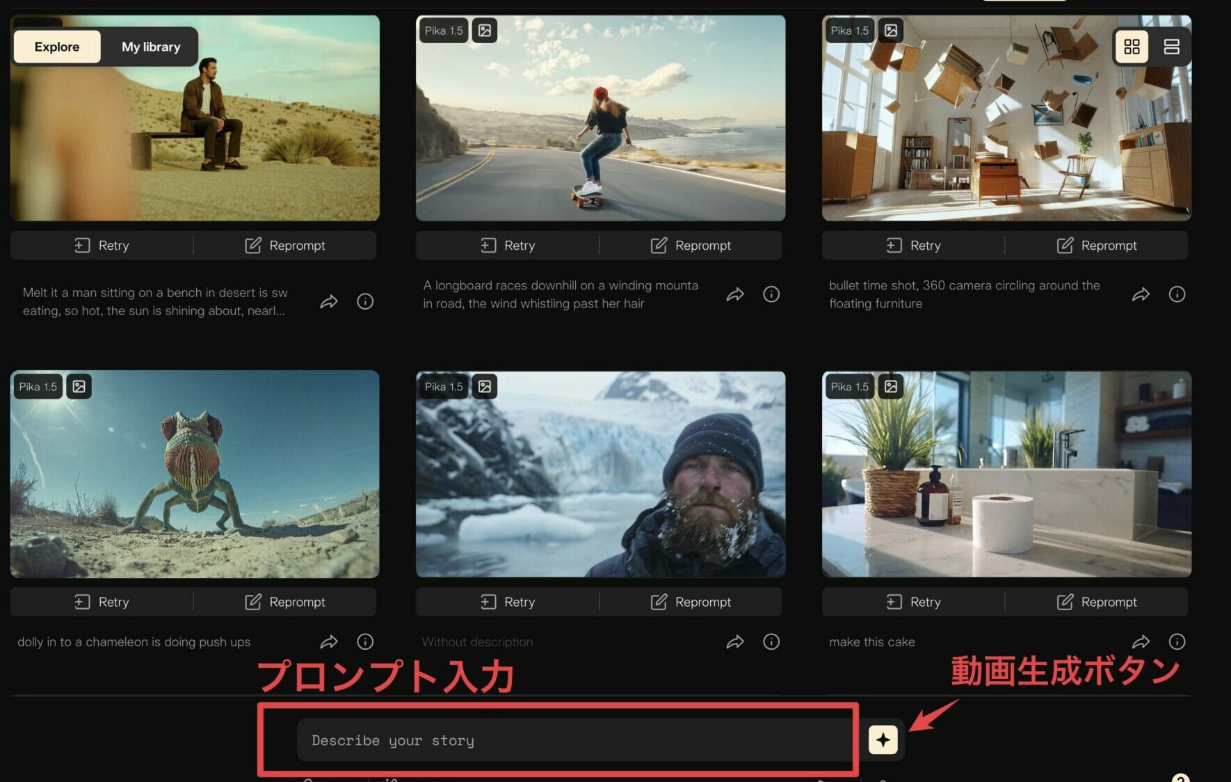Click the image icon beside Pika 1.5 on skateboard clip
The height and width of the screenshot is (782, 1231).
pyautogui.click(x=484, y=30)
